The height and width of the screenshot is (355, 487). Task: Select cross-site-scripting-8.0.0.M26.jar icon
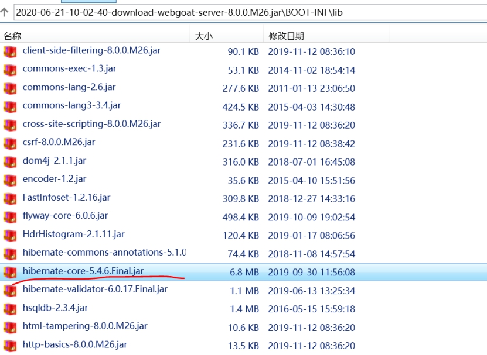pyautogui.click(x=10, y=125)
